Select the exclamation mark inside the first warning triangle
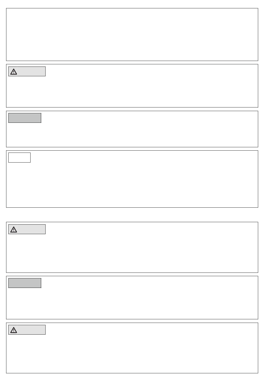 point(14,72)
